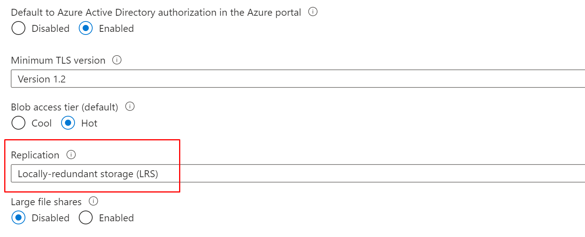This screenshot has width=585, height=237.
Task: Select Enabled radio circle for Azure AD authorization
Action: click(86, 28)
